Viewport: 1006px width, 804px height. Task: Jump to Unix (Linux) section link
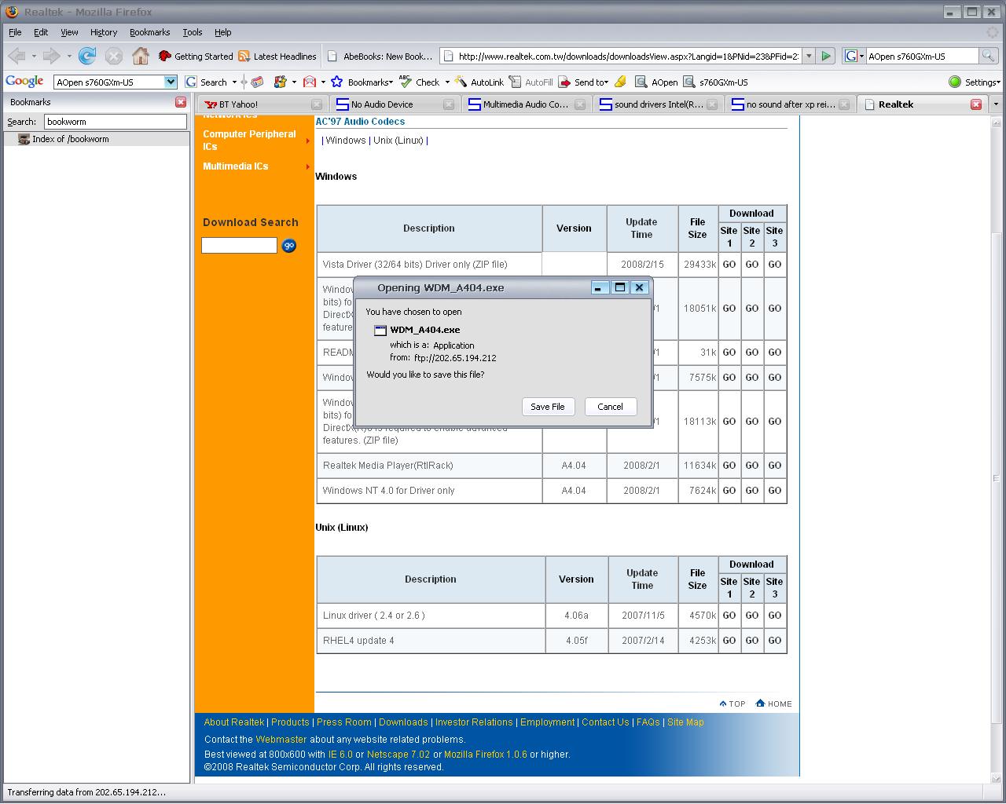pos(398,141)
